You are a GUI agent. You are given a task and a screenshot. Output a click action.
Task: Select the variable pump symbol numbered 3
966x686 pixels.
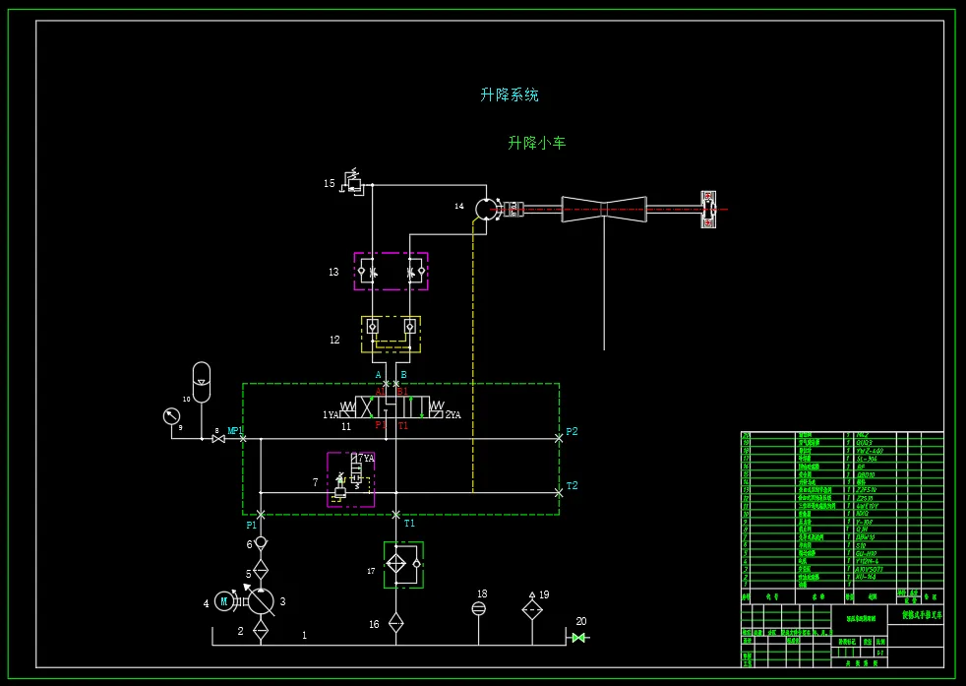coord(261,601)
